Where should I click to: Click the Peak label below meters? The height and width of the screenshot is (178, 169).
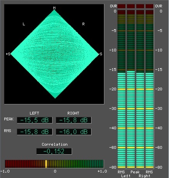point(135,172)
